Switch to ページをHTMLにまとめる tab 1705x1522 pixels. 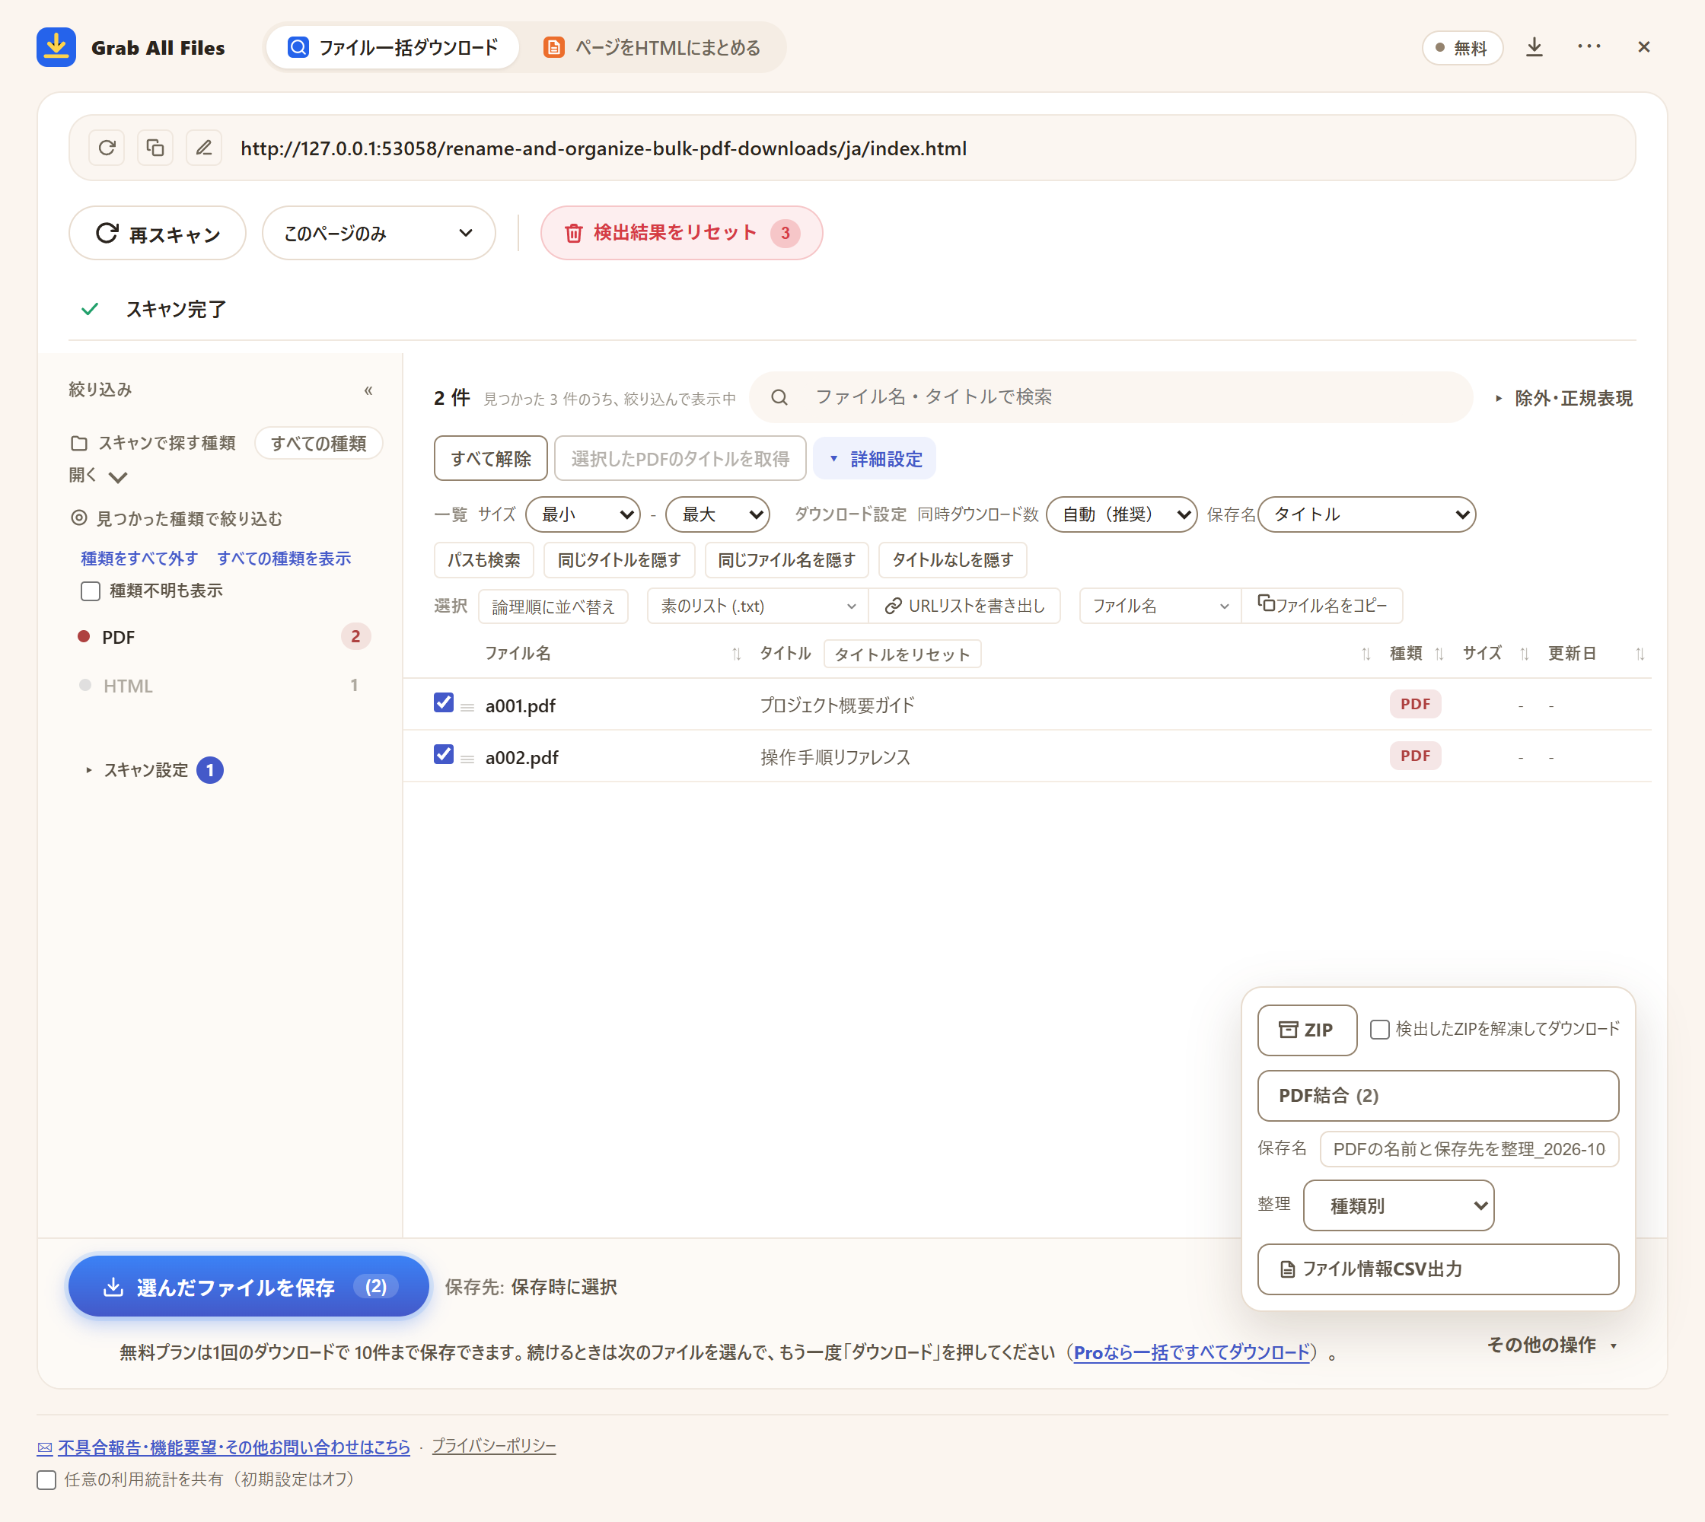[652, 48]
